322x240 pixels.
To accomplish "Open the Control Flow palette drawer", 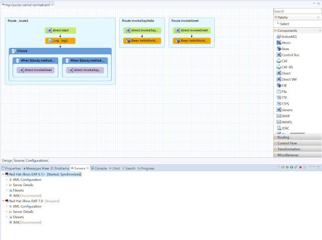I will [297, 143].
